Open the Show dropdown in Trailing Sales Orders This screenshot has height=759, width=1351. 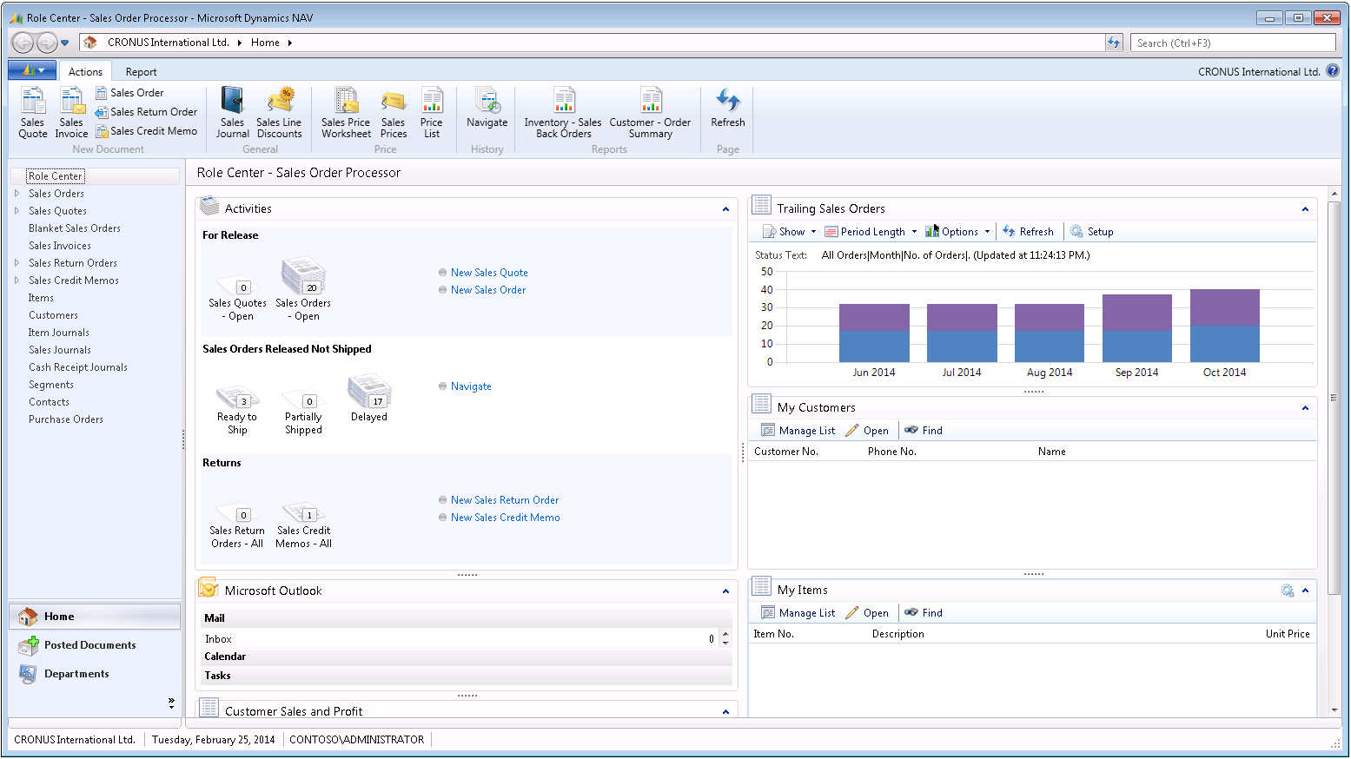tap(790, 232)
